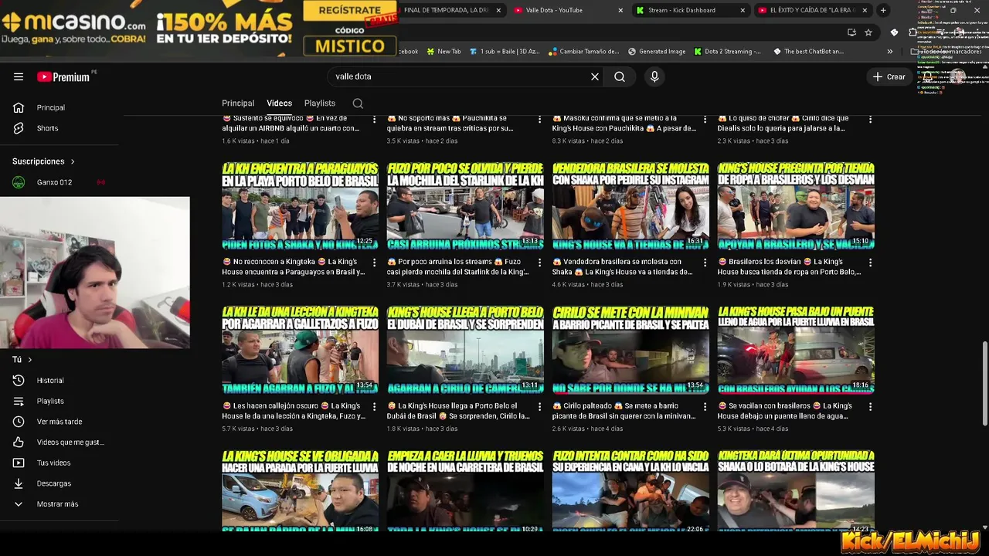
Task: Bookmark this page with the star icon
Action: 868,32
